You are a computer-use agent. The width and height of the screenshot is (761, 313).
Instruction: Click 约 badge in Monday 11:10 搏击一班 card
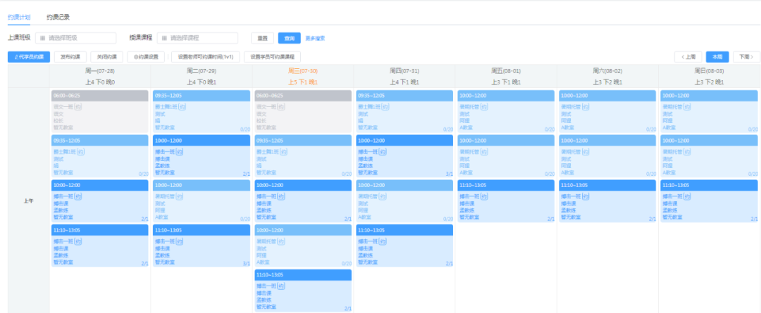(78, 241)
